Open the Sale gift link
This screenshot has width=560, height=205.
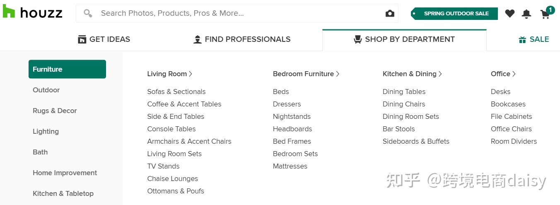[x=533, y=39]
